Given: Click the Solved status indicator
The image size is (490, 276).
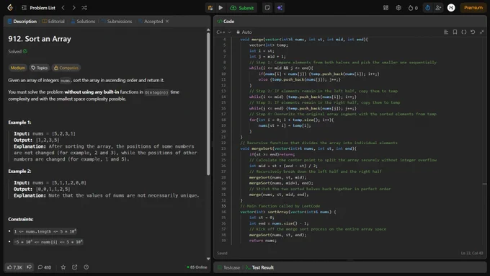Looking at the screenshot, I should click(18, 52).
